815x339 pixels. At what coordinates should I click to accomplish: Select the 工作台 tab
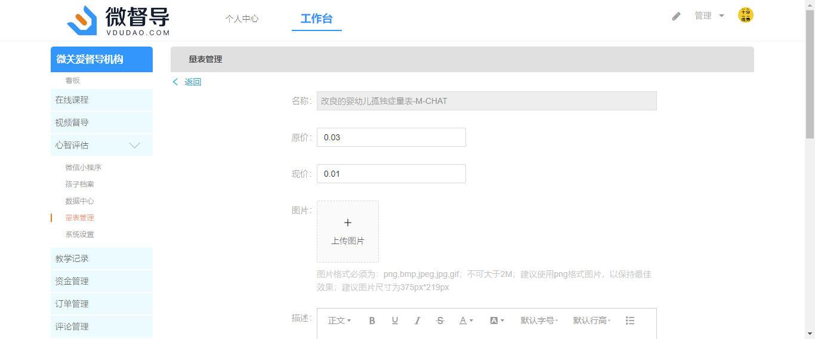coord(316,19)
